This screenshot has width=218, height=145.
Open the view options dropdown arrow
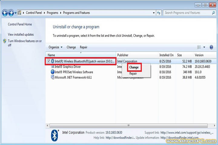click(204, 47)
